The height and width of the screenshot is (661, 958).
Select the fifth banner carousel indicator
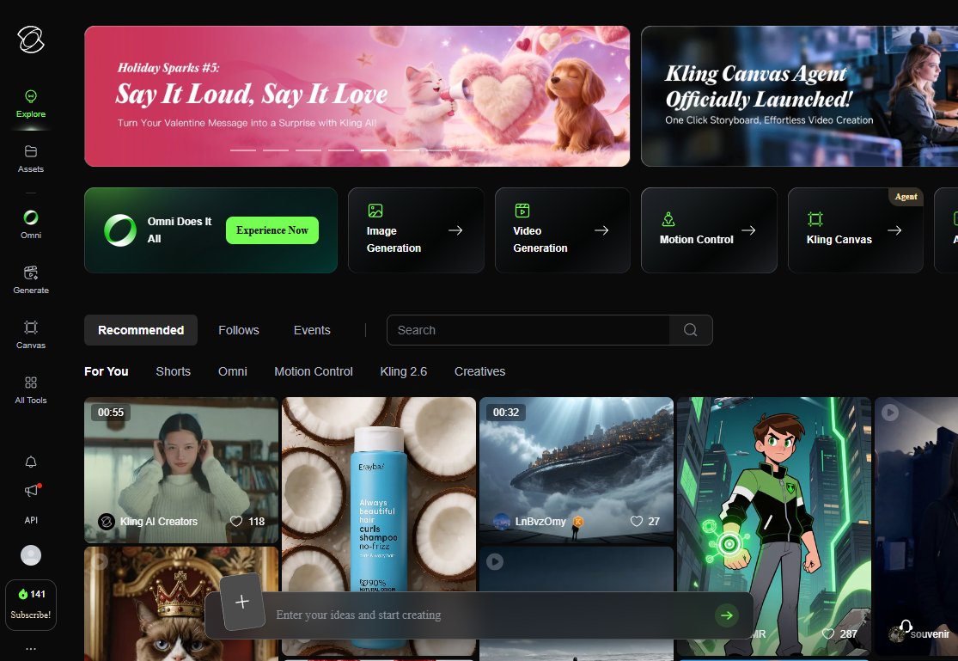click(374, 150)
